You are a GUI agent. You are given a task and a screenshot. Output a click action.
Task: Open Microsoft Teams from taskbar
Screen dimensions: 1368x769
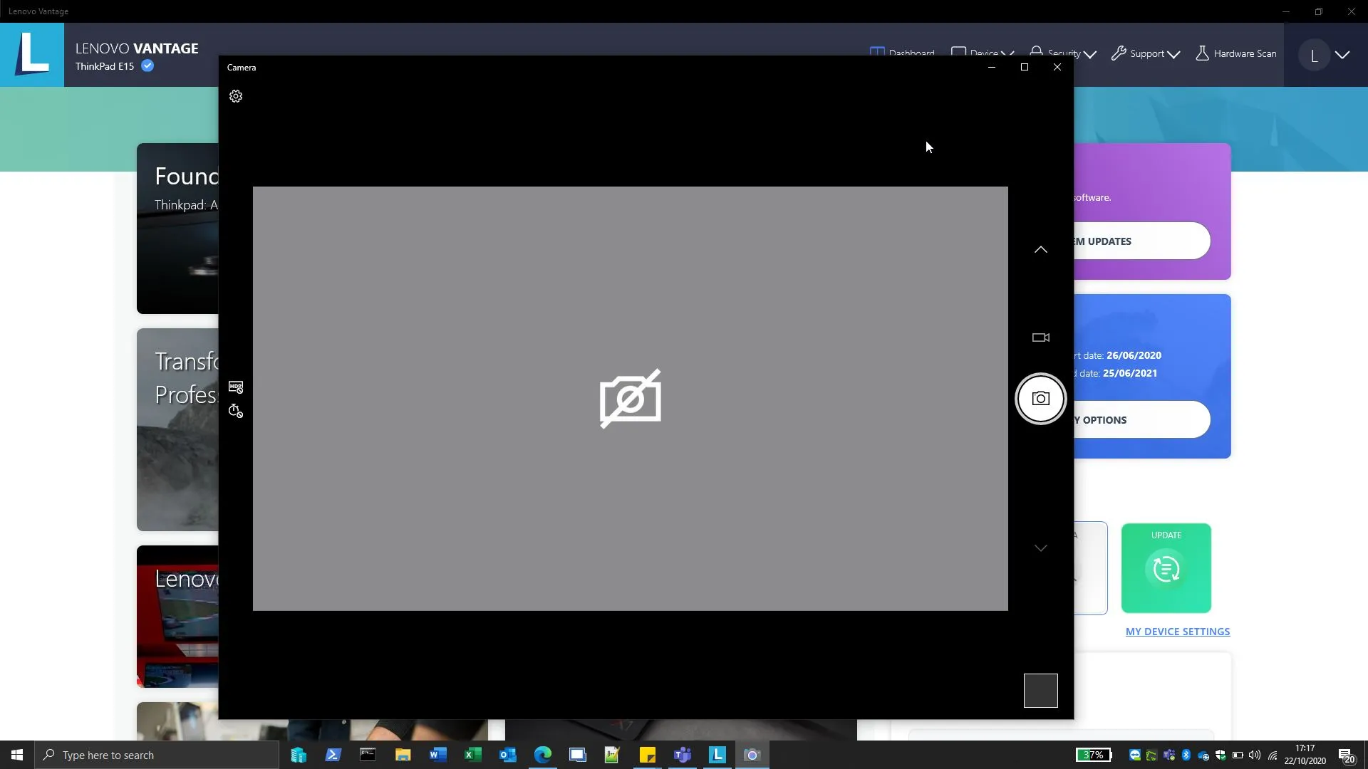pos(682,755)
